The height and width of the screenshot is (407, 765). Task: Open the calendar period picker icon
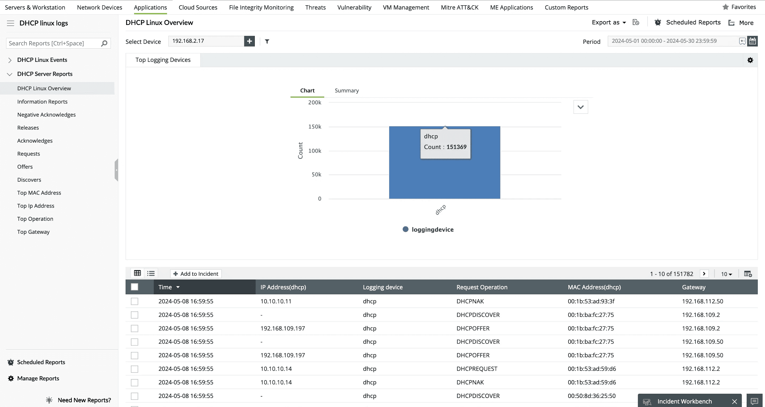(752, 41)
